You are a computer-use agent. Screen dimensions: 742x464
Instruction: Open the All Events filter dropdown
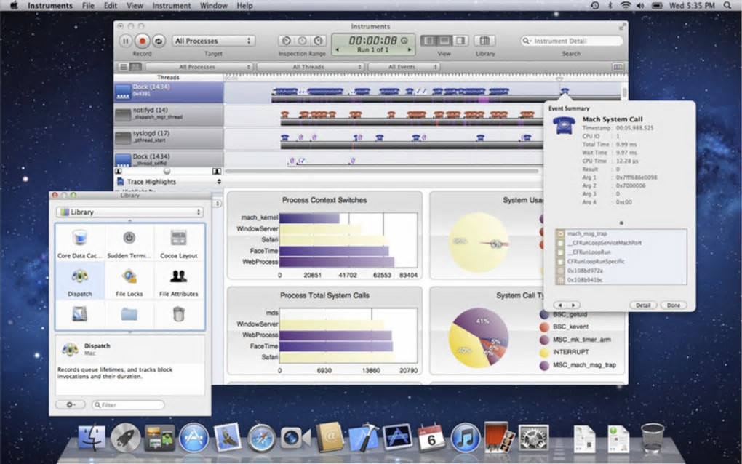[404, 67]
